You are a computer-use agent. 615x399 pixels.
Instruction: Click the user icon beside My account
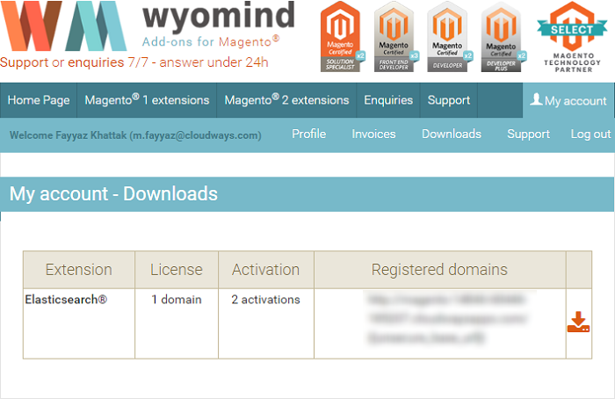(x=536, y=99)
